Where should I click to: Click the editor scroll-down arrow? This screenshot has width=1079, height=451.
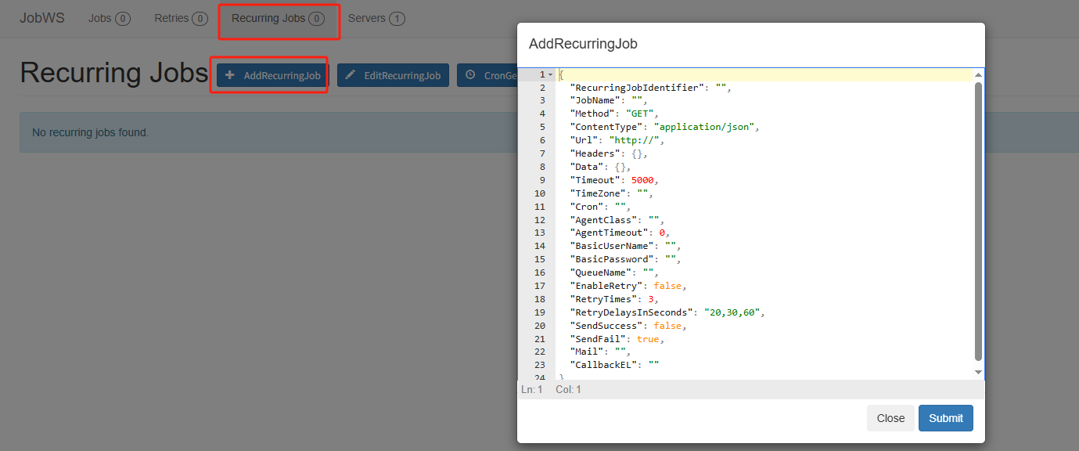click(x=978, y=372)
